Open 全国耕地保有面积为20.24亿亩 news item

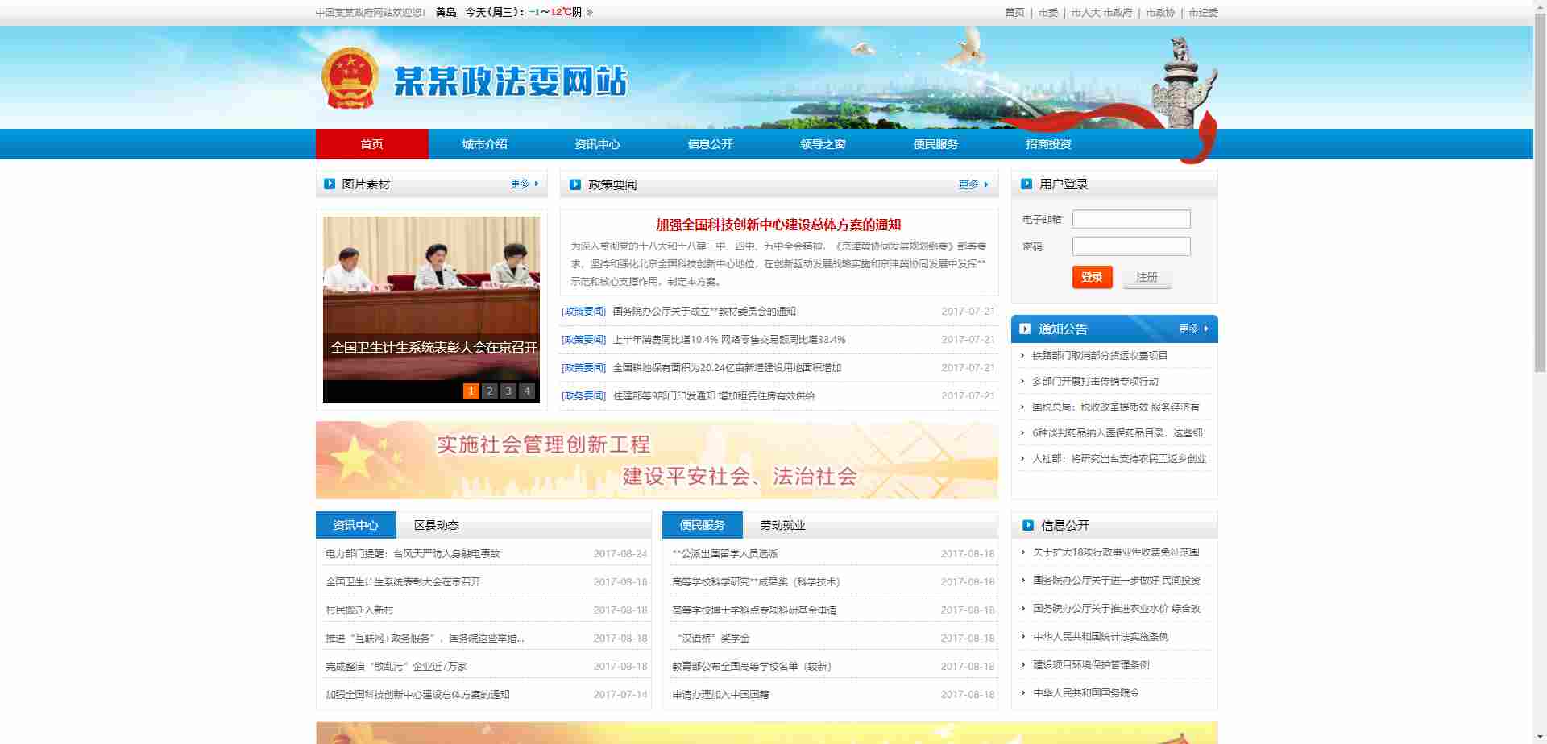(727, 368)
